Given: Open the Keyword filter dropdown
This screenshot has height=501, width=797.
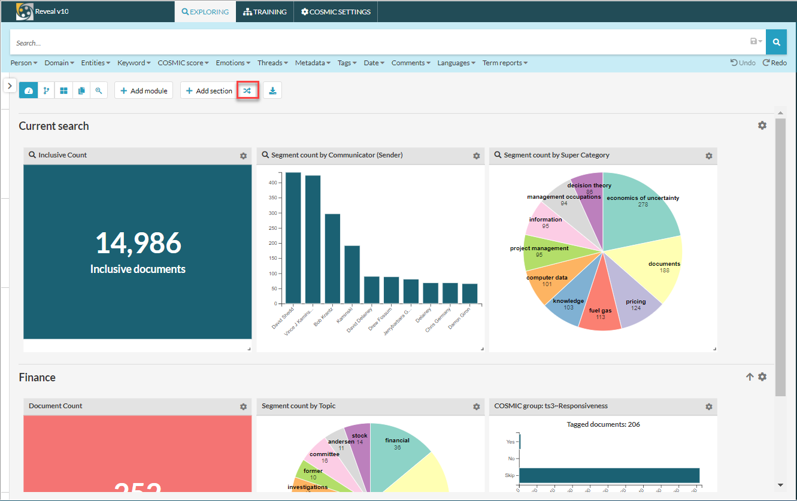Looking at the screenshot, I should 134,63.
